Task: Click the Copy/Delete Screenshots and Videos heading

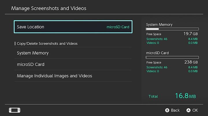Action: (x=47, y=44)
